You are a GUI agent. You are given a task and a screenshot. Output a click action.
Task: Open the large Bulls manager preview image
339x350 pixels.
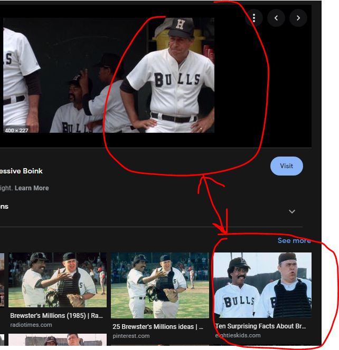(x=109, y=75)
